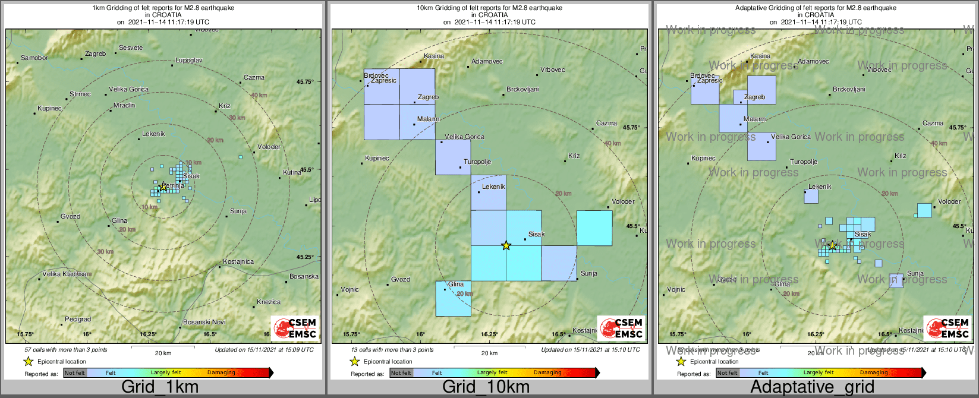Screen dimensions: 979x398
Task: Click the Brckovljani label in Adaptative_grid map
Action: [849, 89]
